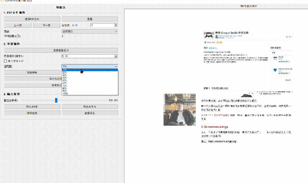Click the down arrow of the page number spinner
This screenshot has height=183, width=308.
pos(116,26)
